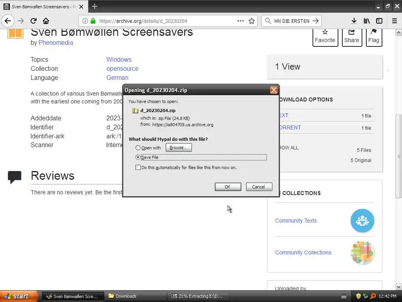Click the browser forward arrow
Screen dimensions: 402x302
pos(21,21)
